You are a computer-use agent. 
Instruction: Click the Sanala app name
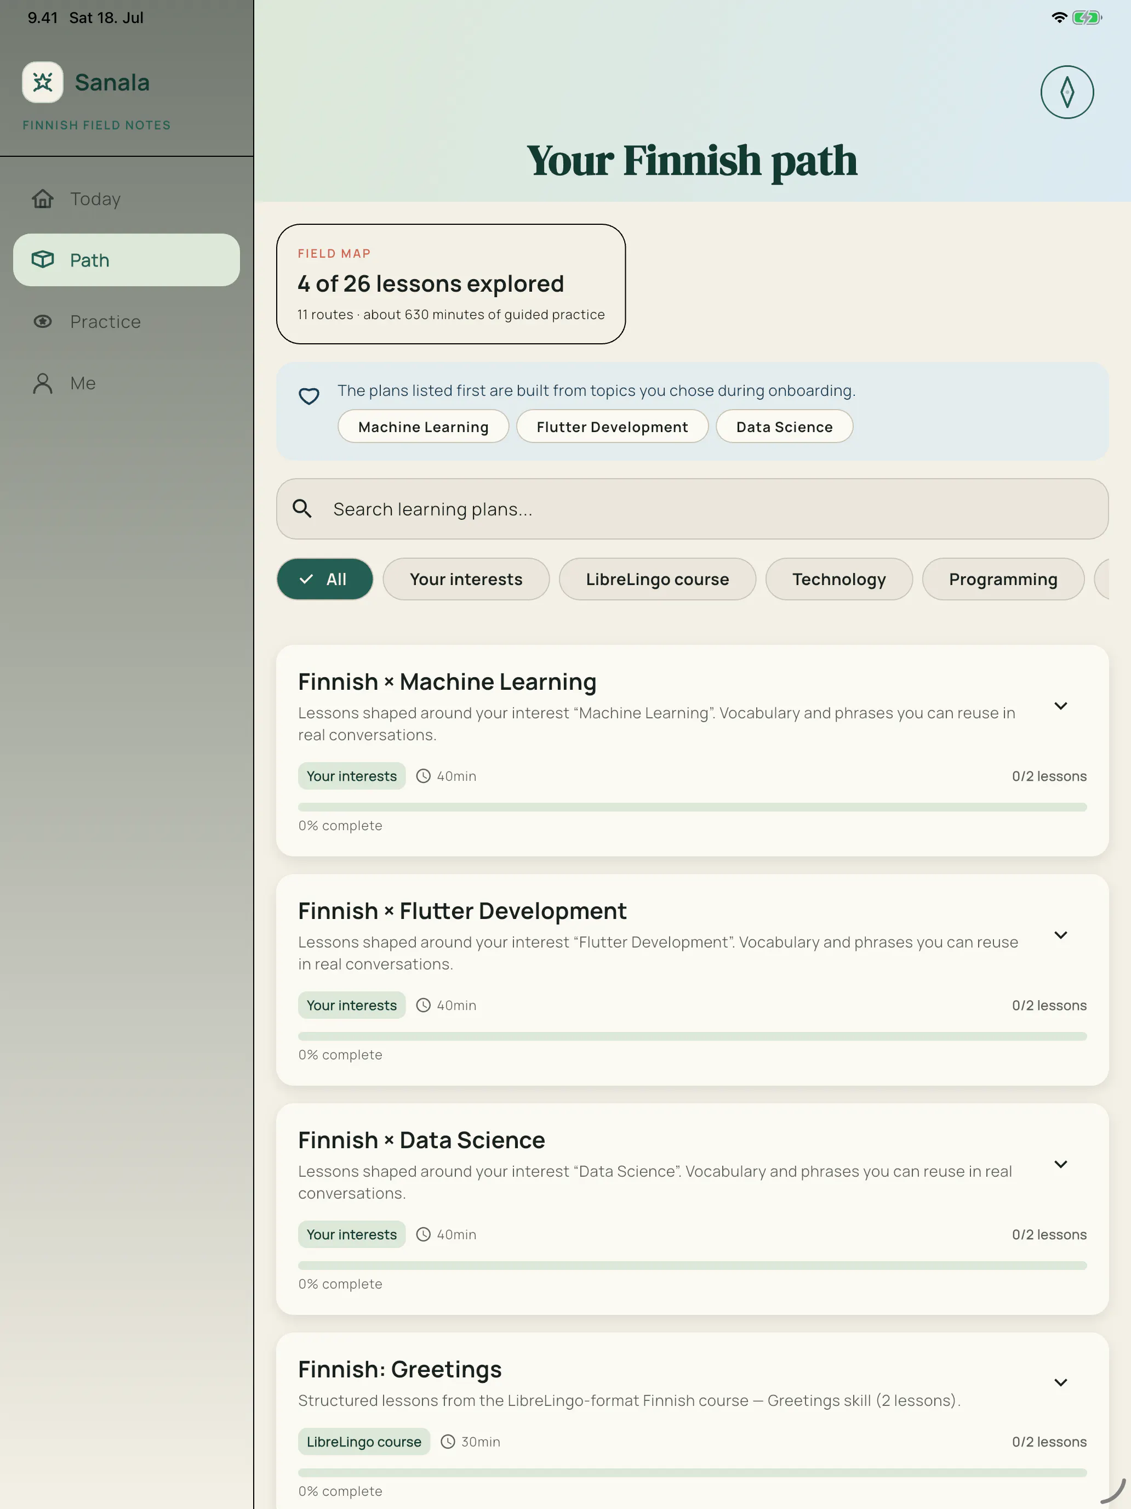(112, 83)
